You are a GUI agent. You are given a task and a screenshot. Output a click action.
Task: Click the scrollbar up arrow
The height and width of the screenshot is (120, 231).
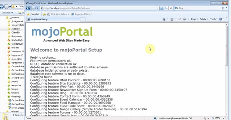[226, 24]
